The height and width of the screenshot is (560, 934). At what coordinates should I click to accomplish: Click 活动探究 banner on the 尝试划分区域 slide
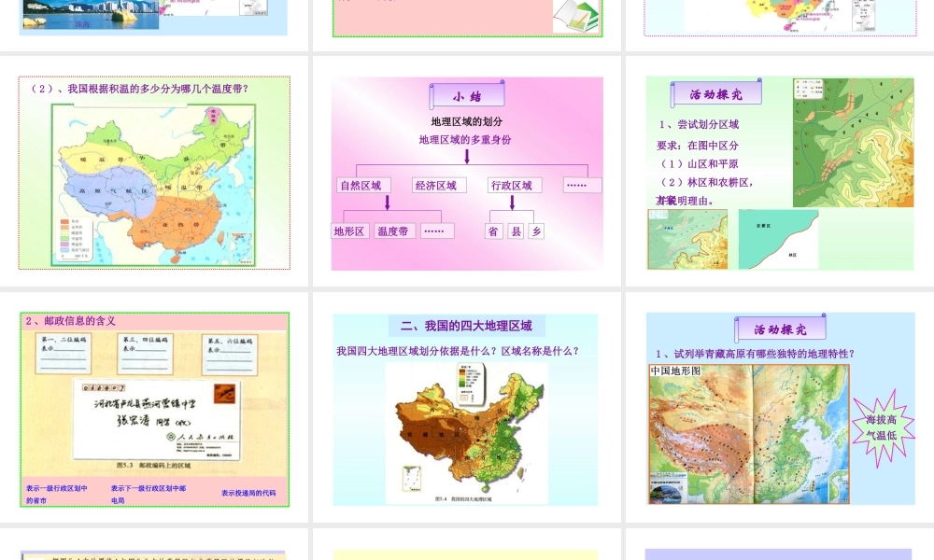(x=716, y=93)
